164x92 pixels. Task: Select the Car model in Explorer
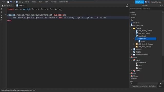point(132,20)
